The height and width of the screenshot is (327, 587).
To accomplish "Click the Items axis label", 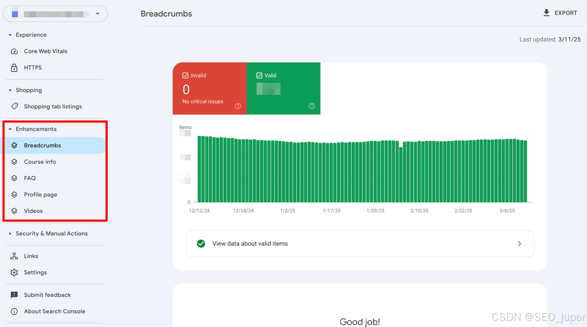I will tap(185, 127).
